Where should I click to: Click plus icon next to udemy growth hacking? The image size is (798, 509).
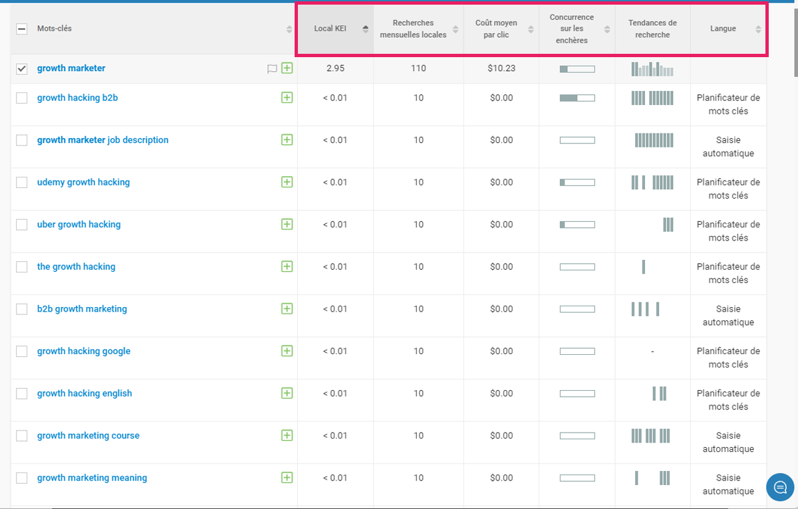click(287, 182)
